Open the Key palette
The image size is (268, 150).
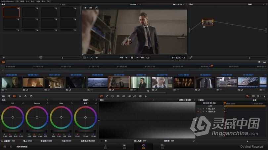(129, 96)
